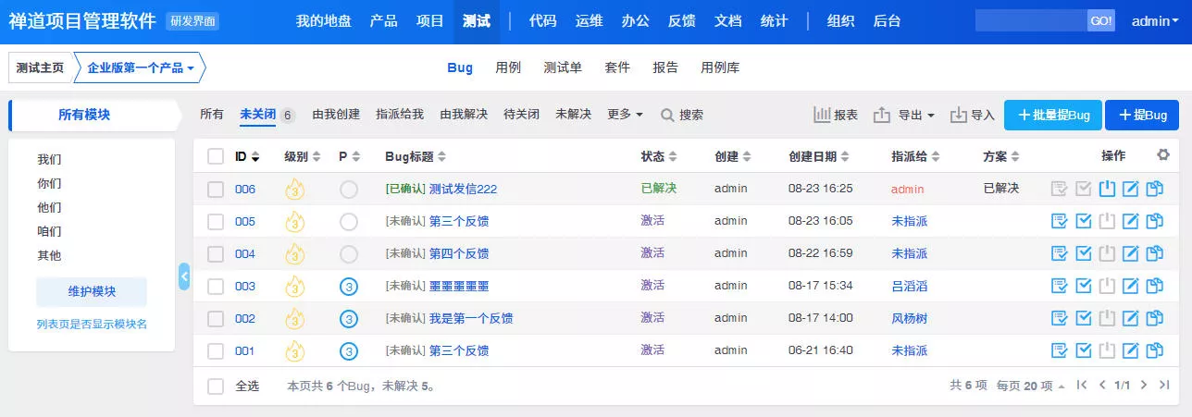The image size is (1192, 417).
Task: Switch to the 用例 tab
Action: click(508, 67)
